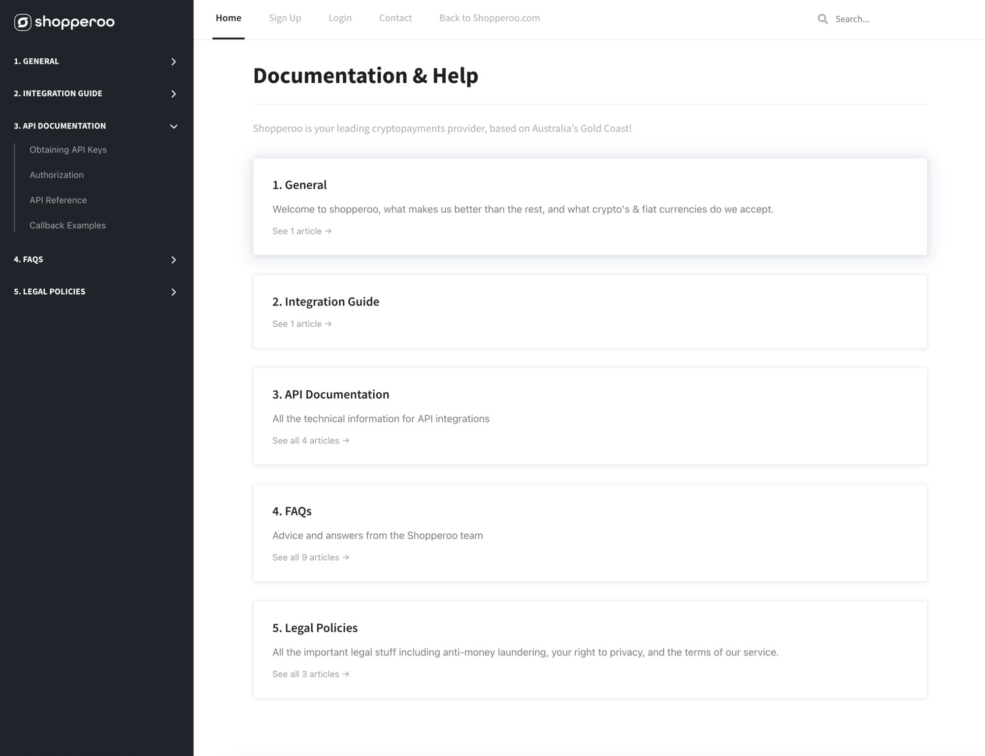Click See all 9 articles link
The width and height of the screenshot is (985, 756).
(310, 557)
